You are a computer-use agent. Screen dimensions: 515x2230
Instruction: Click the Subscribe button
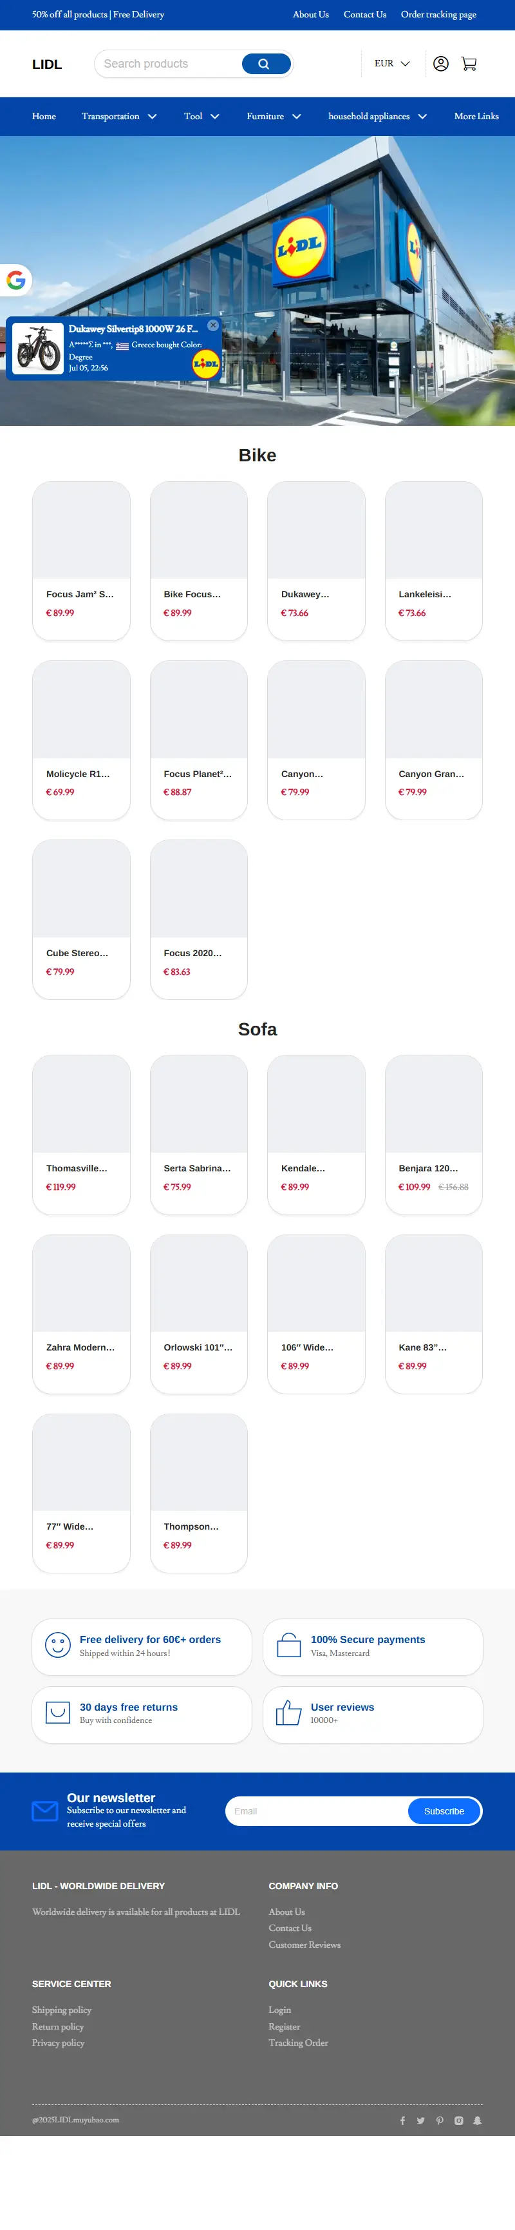[444, 1811]
